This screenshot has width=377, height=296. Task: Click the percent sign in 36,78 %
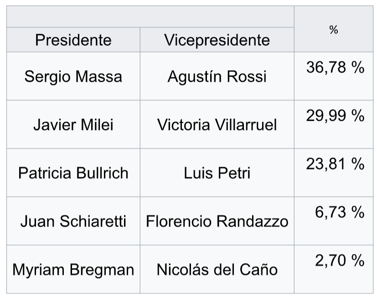click(357, 68)
